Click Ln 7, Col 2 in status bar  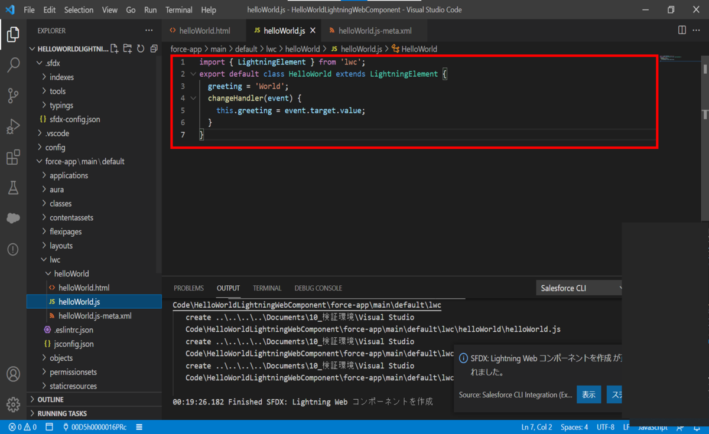(x=536, y=427)
